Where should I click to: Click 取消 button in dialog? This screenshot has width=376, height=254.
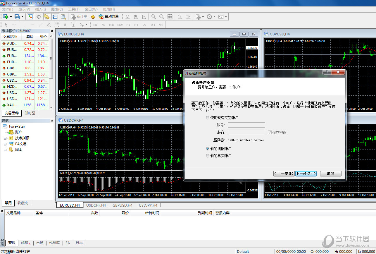[x=331, y=174]
